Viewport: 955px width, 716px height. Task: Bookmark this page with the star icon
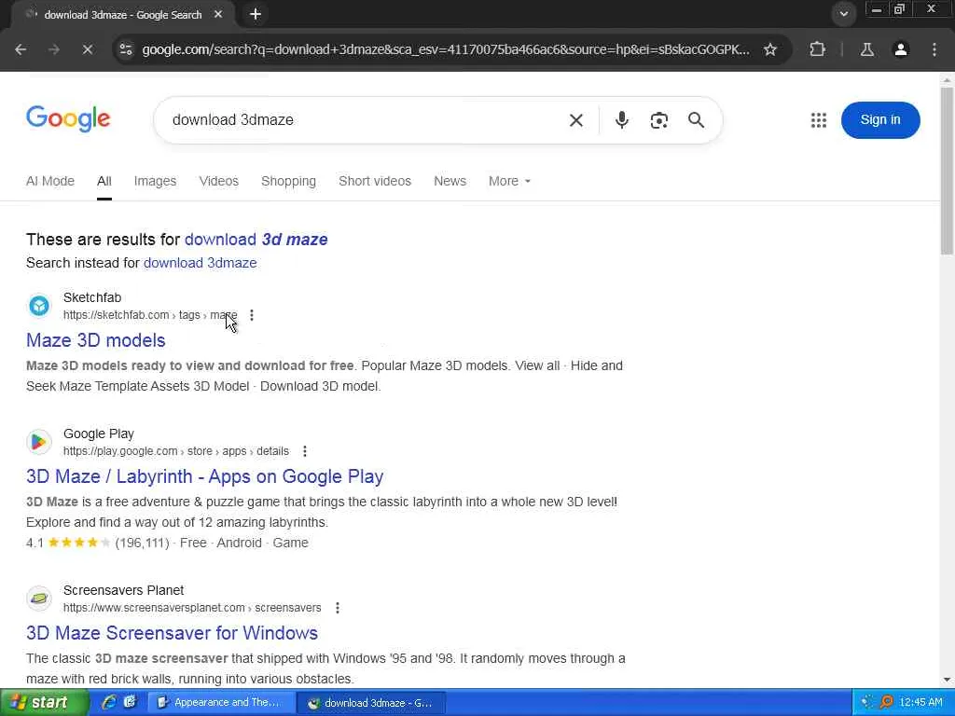pos(769,49)
